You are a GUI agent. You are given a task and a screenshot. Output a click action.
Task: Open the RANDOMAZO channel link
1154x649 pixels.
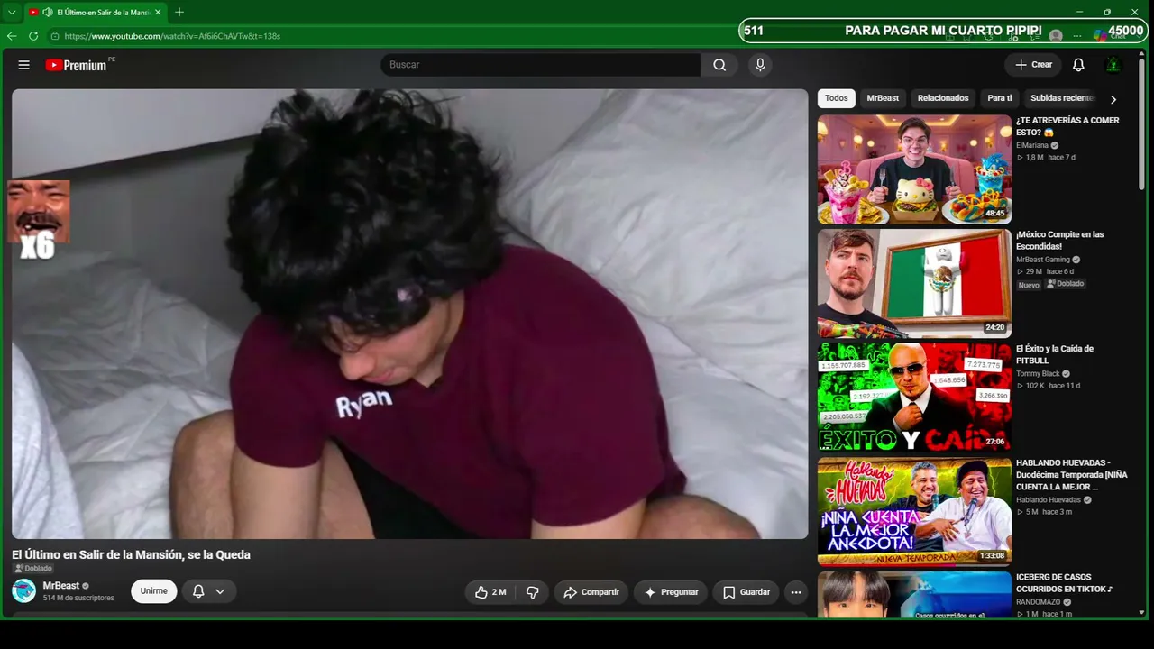click(1039, 602)
